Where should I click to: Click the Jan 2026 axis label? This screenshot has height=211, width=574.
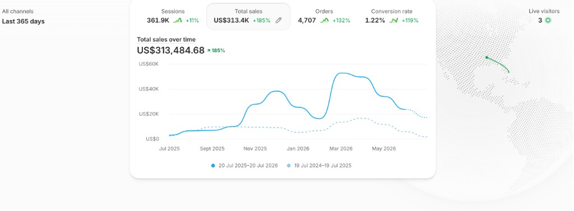pyautogui.click(x=298, y=149)
